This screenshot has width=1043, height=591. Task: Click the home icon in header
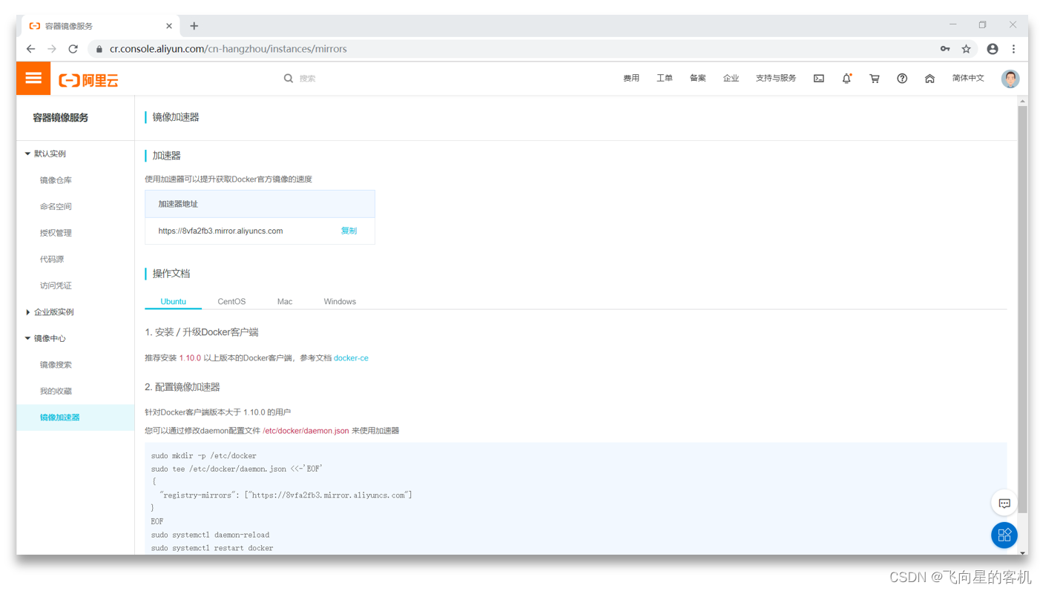click(x=930, y=78)
